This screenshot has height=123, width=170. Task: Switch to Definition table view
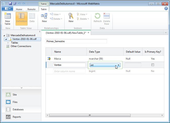tap(21, 19)
